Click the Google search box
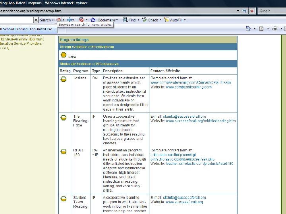Image resolution: width=286 pixels, height=214 pixels. [272, 11]
